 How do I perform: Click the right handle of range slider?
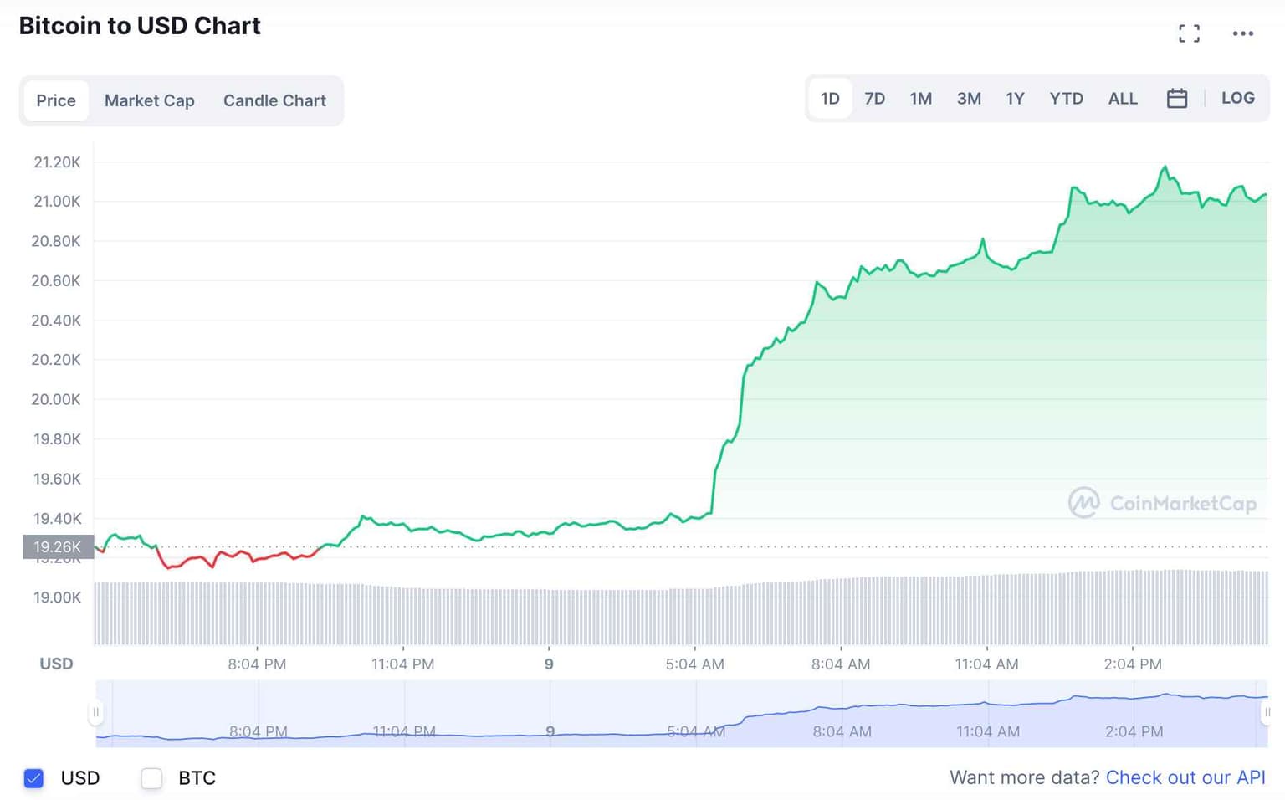pyautogui.click(x=1267, y=712)
